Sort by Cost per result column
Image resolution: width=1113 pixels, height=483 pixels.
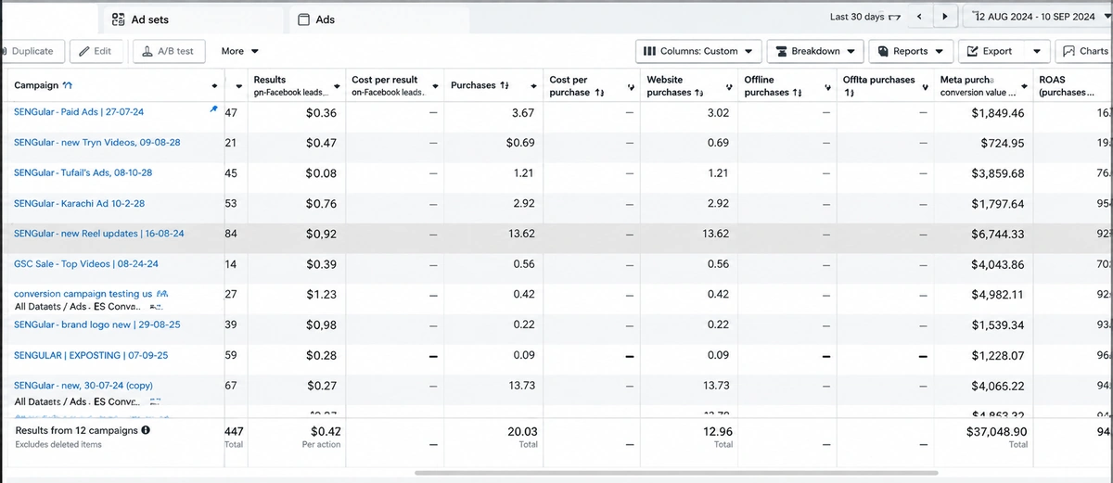(x=384, y=80)
